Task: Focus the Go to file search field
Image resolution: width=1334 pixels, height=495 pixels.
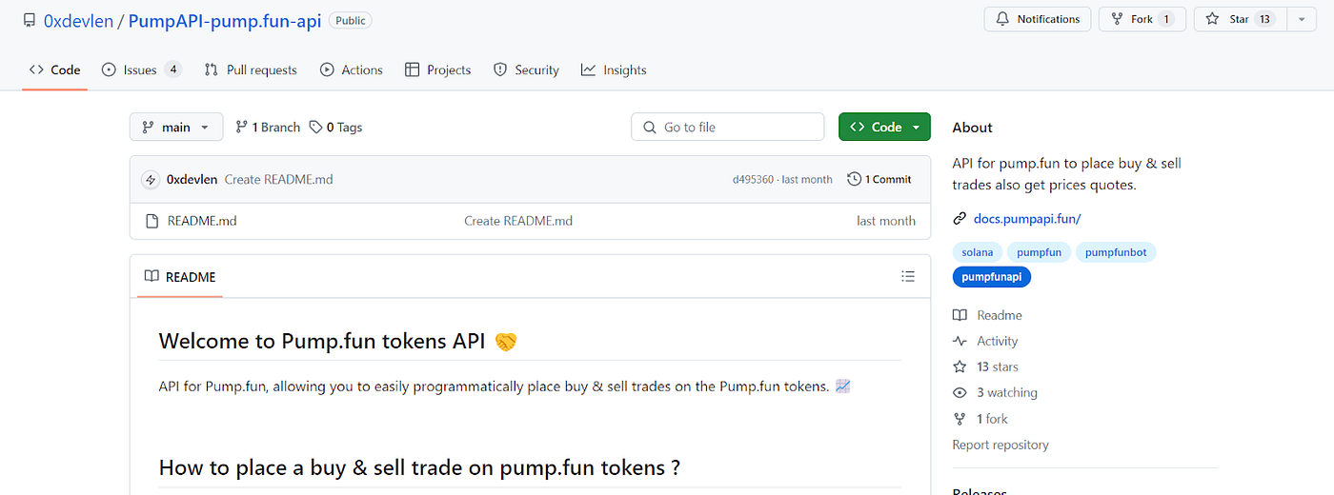Action: [x=727, y=127]
